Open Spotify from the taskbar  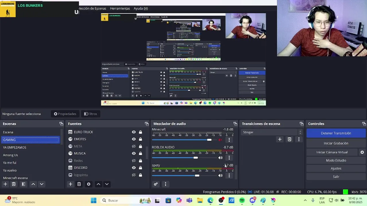click(242, 201)
